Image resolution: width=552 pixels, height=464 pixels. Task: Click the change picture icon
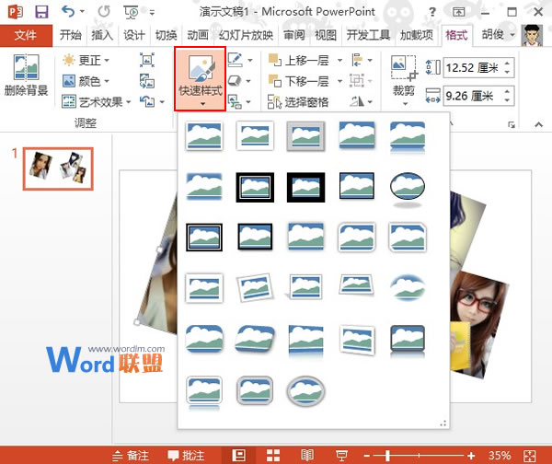pyautogui.click(x=147, y=81)
